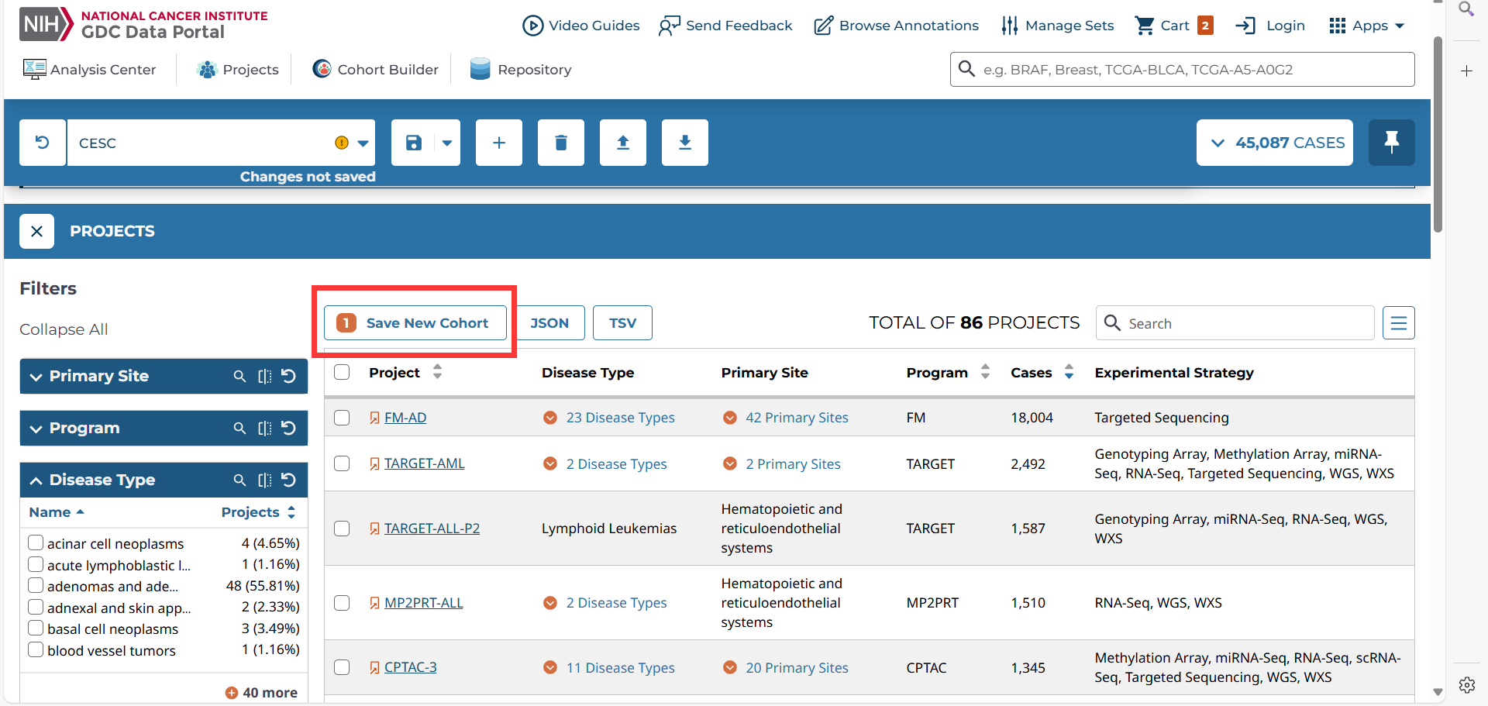This screenshot has height=706, width=1488.
Task: Go to Projects navigation tab
Action: point(238,70)
